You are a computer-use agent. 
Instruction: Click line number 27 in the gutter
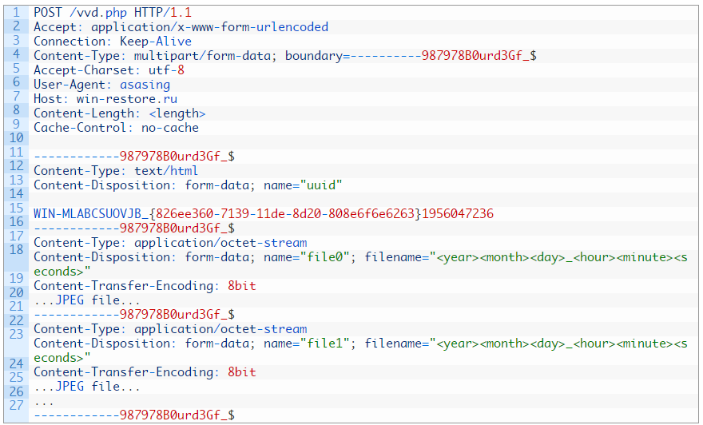pos(16,405)
